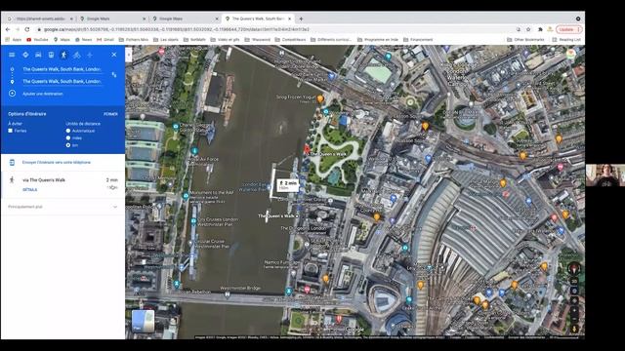Click the 2 min route label on map

[x=288, y=185]
